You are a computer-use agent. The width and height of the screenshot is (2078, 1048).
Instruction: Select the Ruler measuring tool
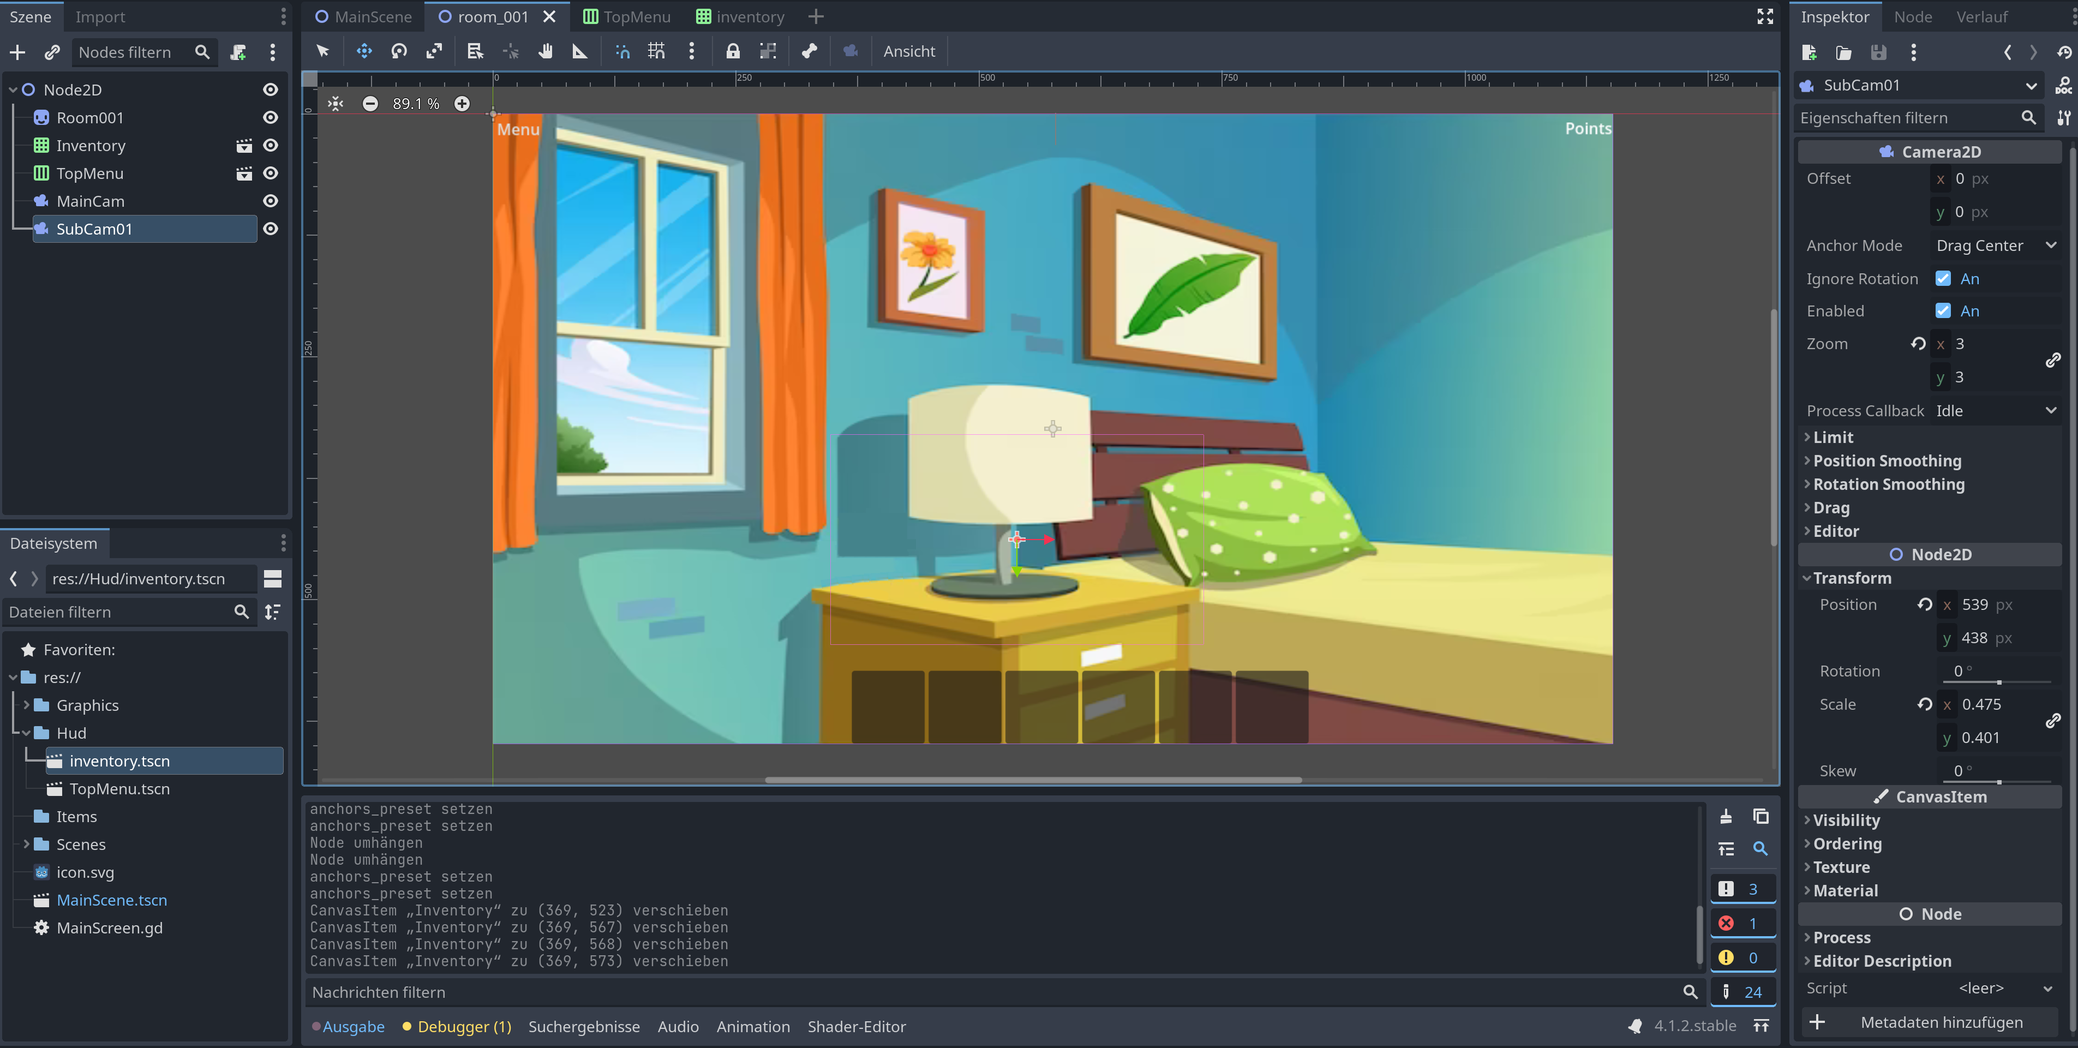coord(580,51)
